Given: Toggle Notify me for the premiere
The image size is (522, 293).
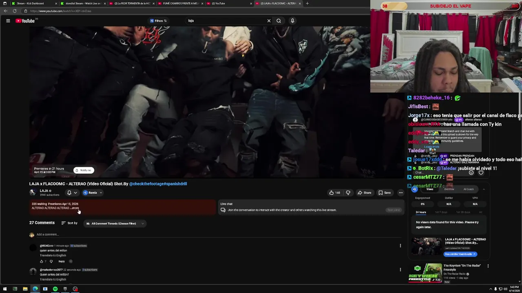Looking at the screenshot, I should [x=84, y=170].
